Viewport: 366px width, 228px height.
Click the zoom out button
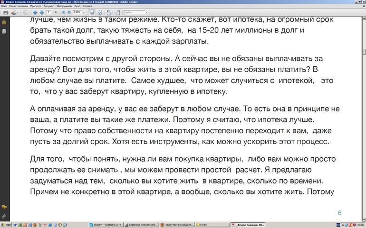[x=64, y=12]
